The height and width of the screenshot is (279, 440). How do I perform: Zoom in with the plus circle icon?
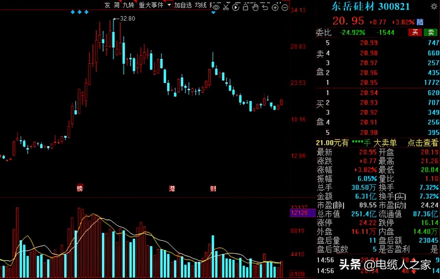click(x=275, y=7)
